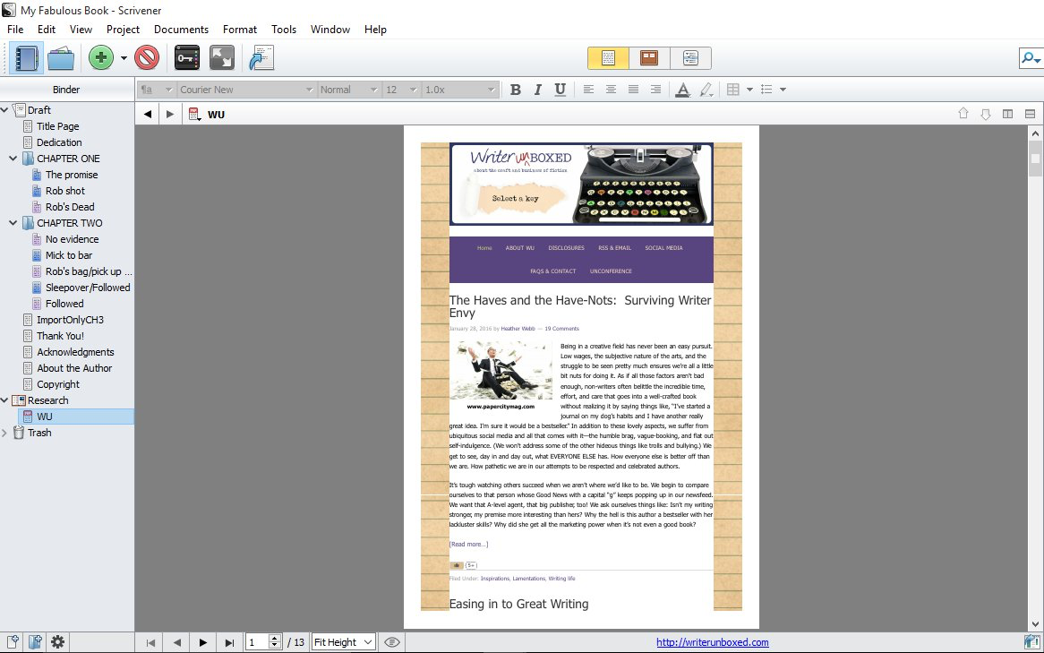Screen dimensions: 1044x653
Task: Switch to Scrivenings document view mode
Action: coord(608,58)
